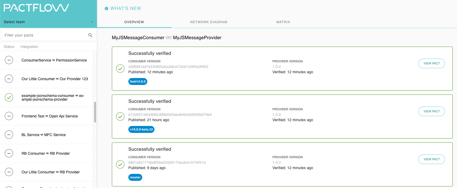Click the master tag

click(x=135, y=177)
